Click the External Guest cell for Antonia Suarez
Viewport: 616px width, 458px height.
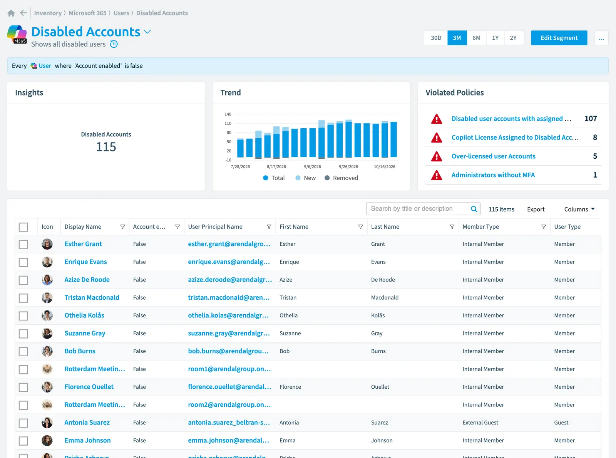(x=480, y=423)
